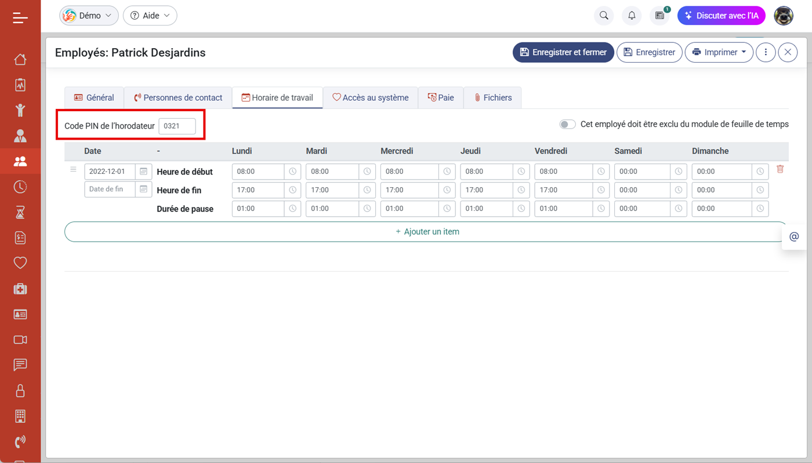Click the hourglass icon in sidebar

click(20, 212)
